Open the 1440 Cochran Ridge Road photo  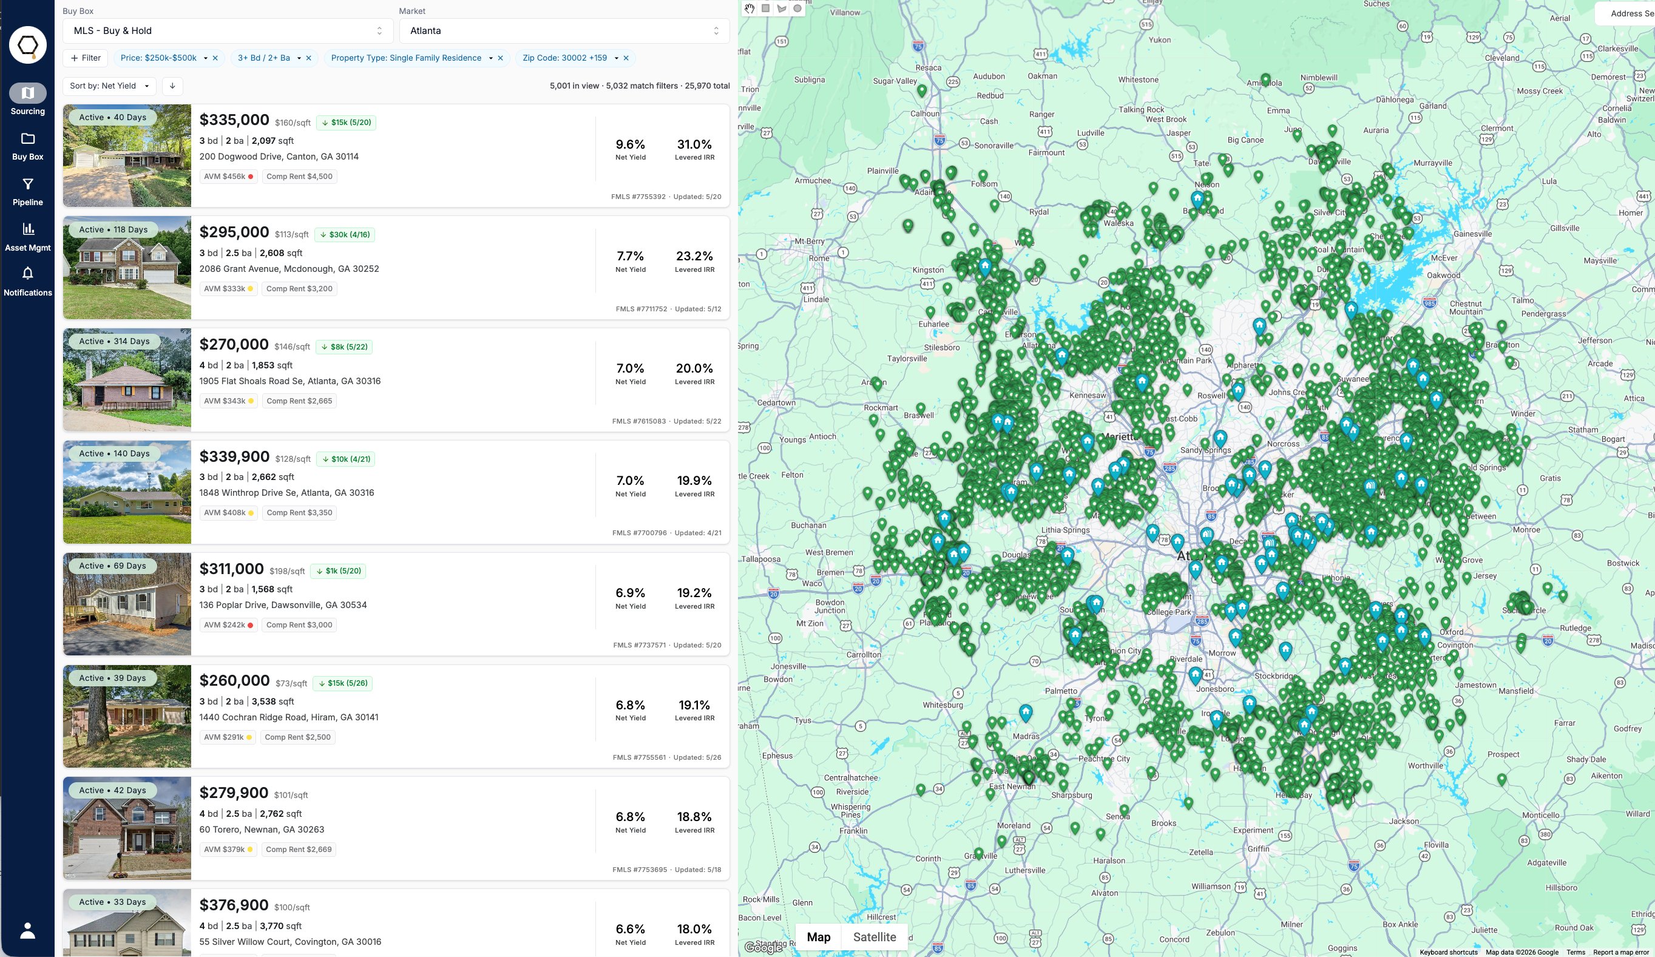[x=127, y=717]
